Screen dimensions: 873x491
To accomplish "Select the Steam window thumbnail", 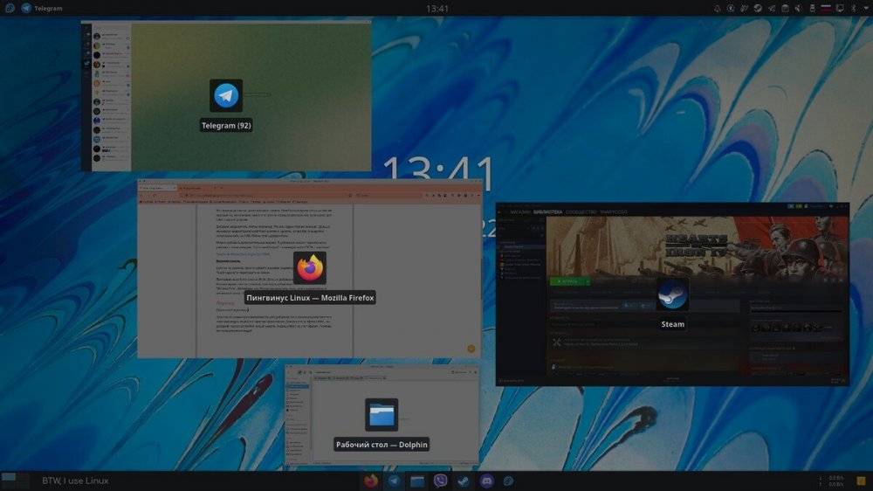I will [672, 294].
